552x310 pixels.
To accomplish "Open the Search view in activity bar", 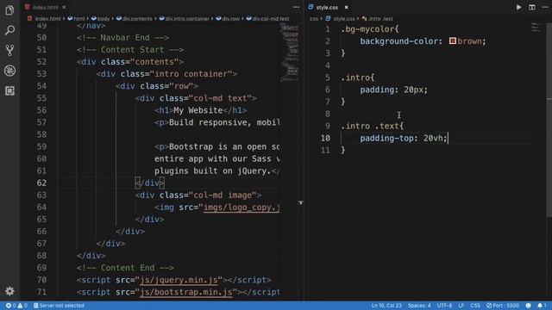I will tap(9, 30).
